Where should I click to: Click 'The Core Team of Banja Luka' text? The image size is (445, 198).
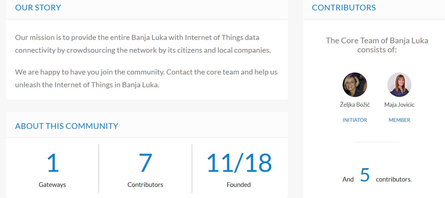tap(377, 41)
